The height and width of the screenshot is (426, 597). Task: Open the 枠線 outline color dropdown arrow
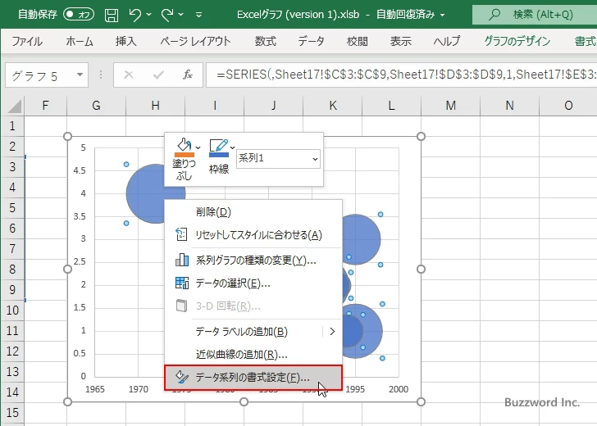[x=233, y=147]
